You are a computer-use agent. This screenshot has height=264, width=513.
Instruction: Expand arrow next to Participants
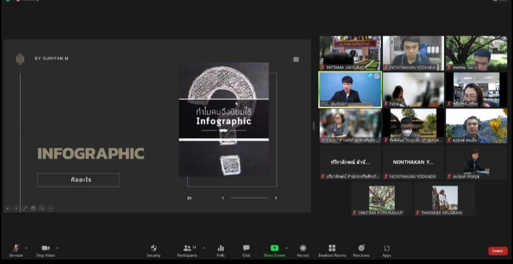(204, 248)
